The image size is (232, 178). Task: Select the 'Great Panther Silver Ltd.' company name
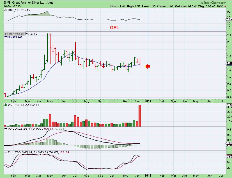(x=29, y=3)
